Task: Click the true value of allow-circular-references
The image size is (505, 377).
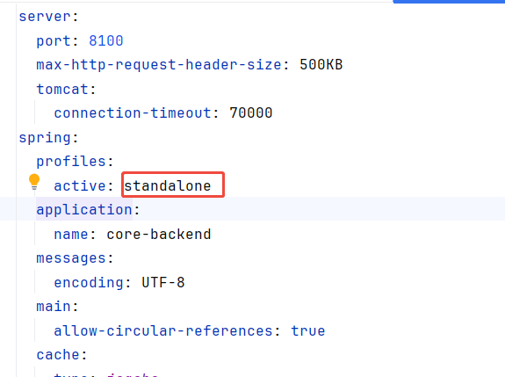Action: 308,331
